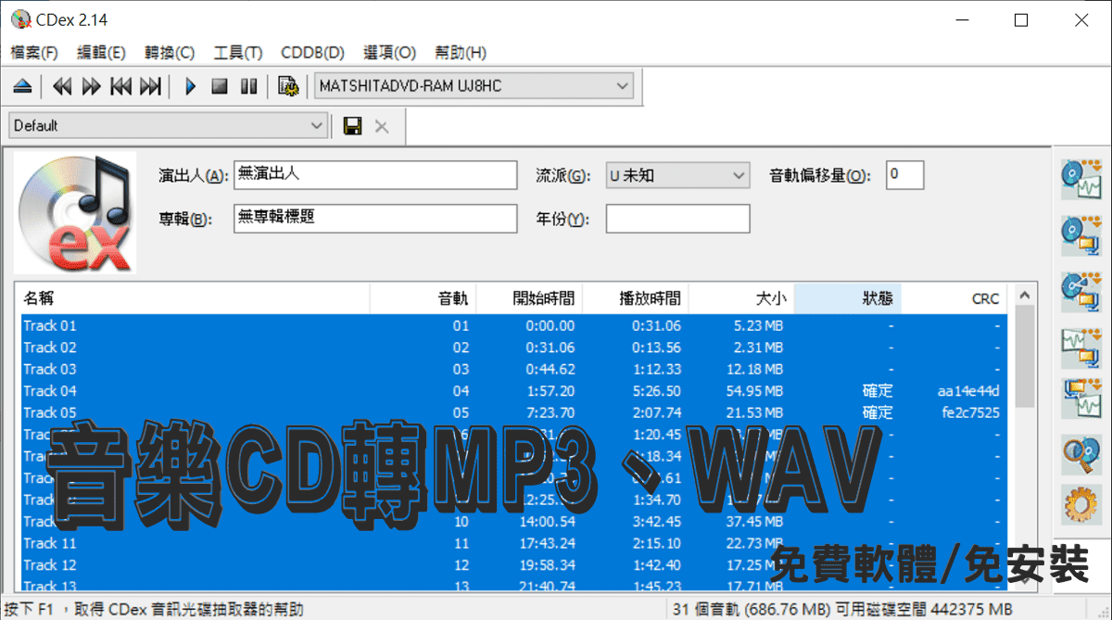The height and width of the screenshot is (620, 1112).
Task: Open the 選項(O) menu
Action: (389, 53)
